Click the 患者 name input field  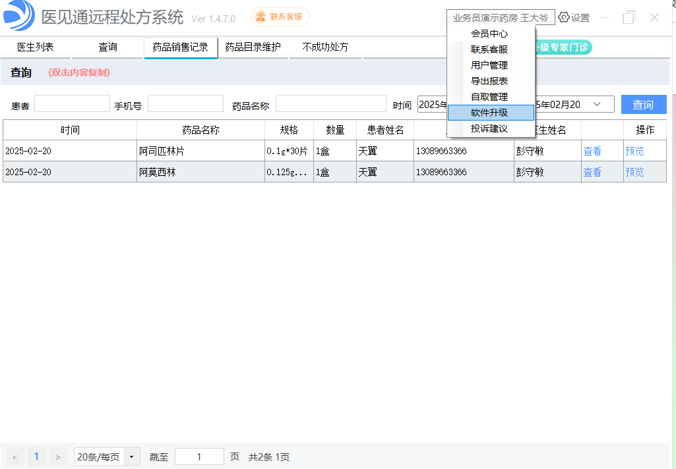(72, 104)
